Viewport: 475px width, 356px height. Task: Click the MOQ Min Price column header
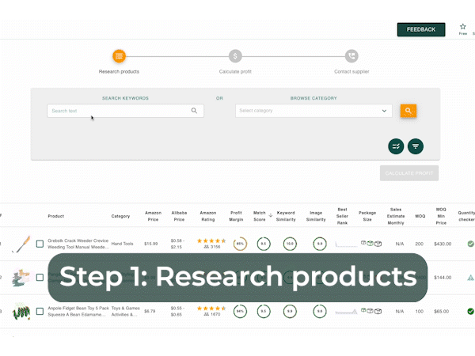tap(441, 216)
